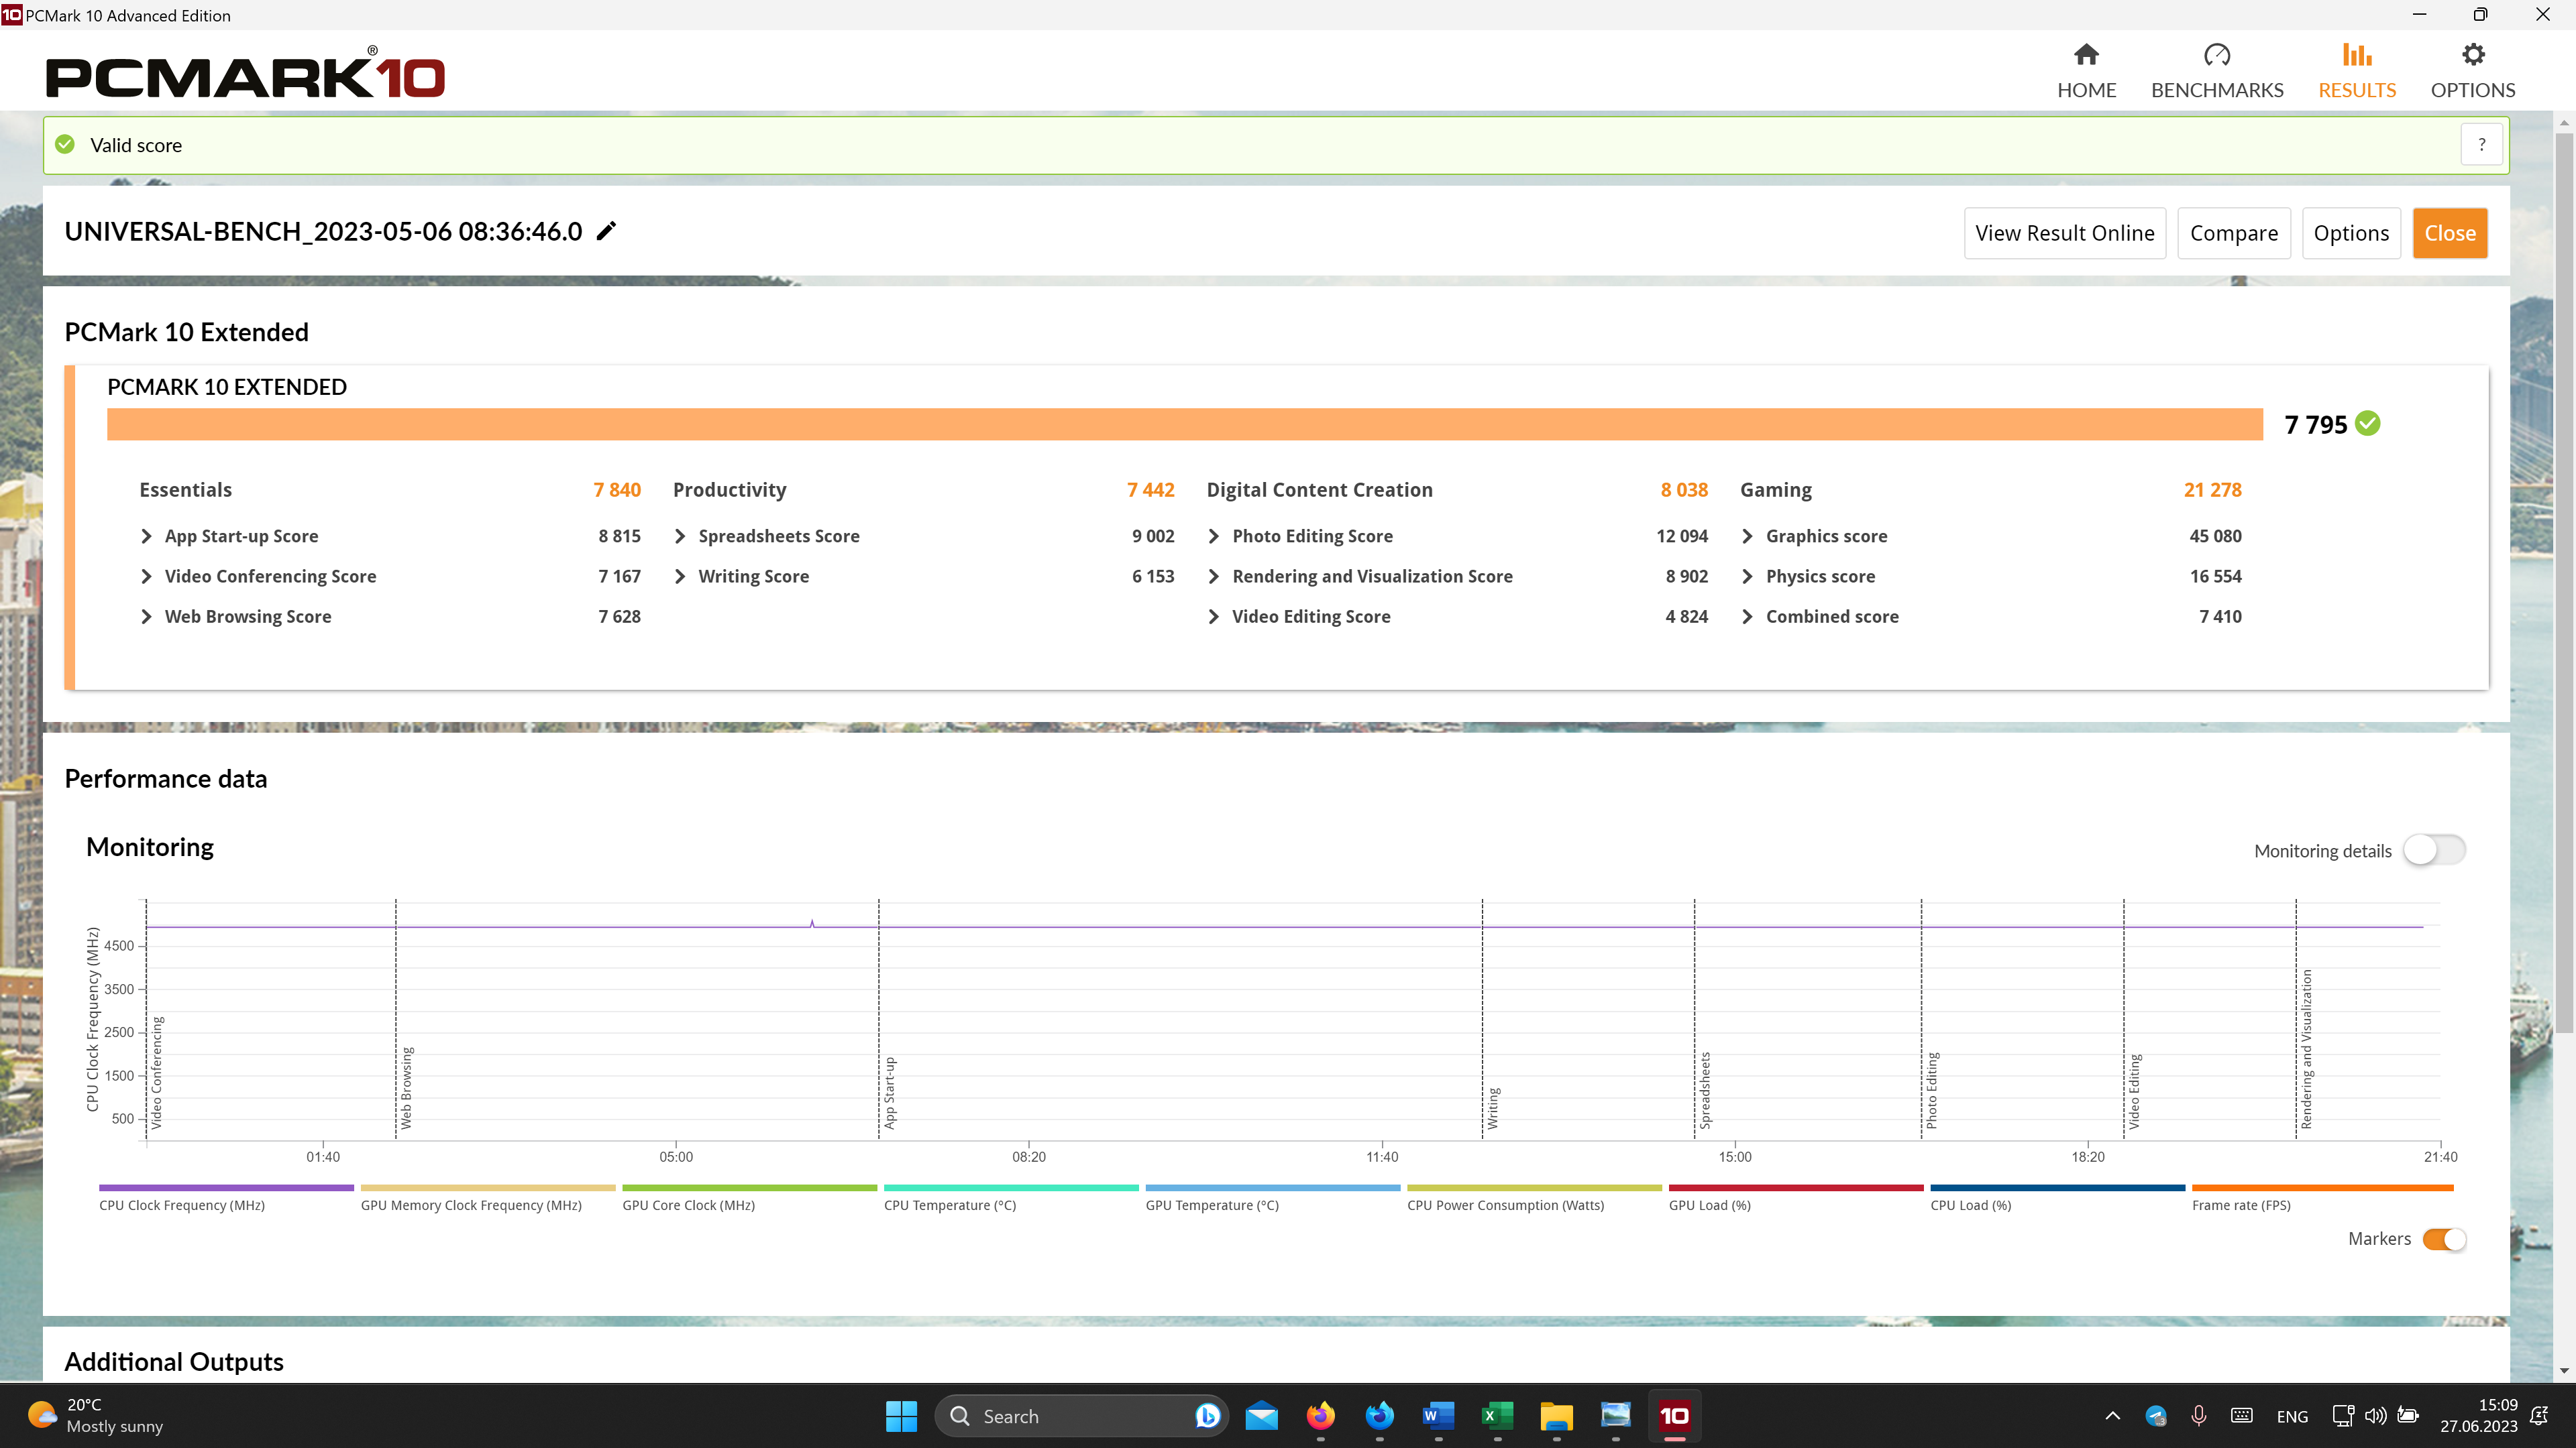
Task: Open touch keyboard tray icon
Action: 2241,1416
